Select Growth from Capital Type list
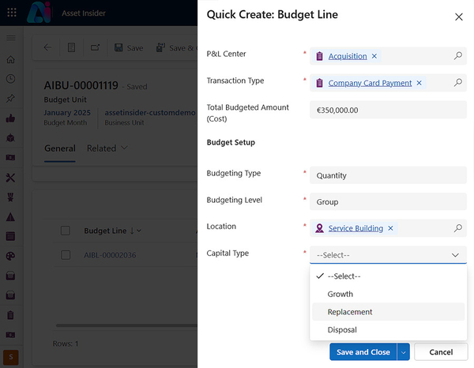 click(340, 294)
